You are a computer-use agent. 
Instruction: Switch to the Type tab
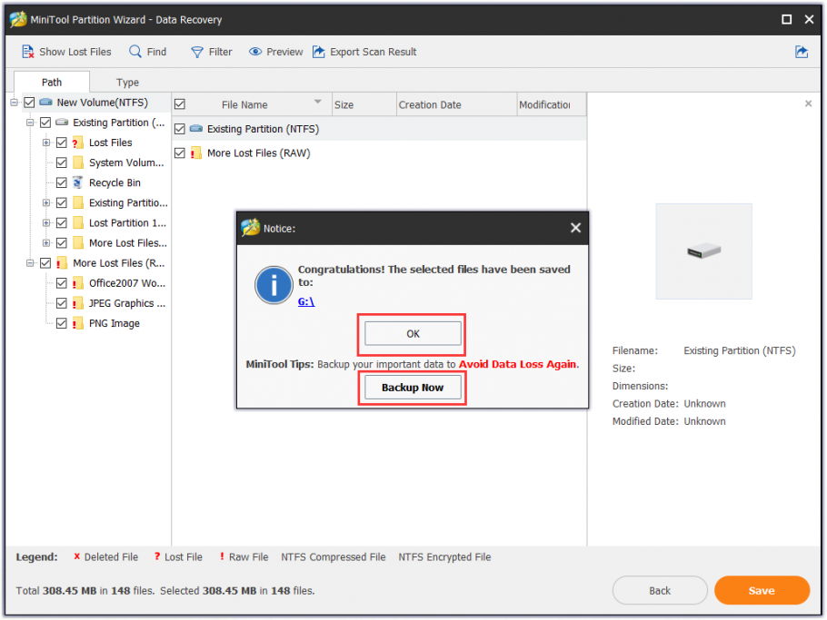coord(127,83)
